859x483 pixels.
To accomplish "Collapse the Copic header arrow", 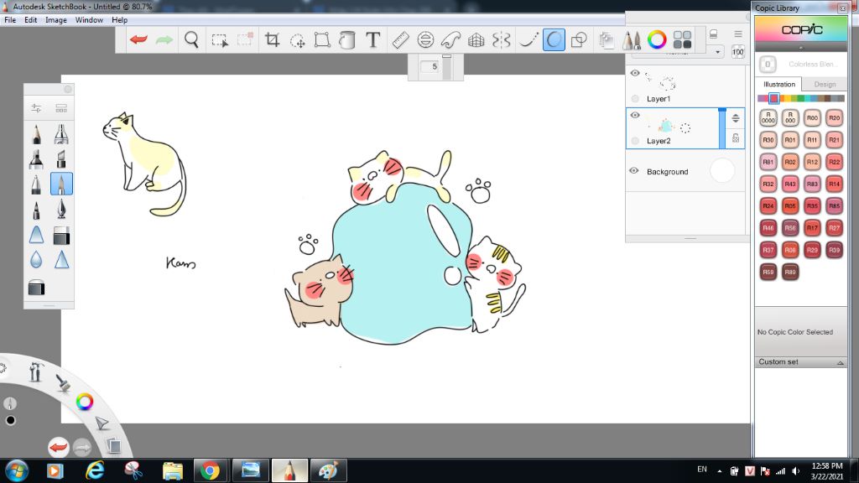I will coord(801,48).
